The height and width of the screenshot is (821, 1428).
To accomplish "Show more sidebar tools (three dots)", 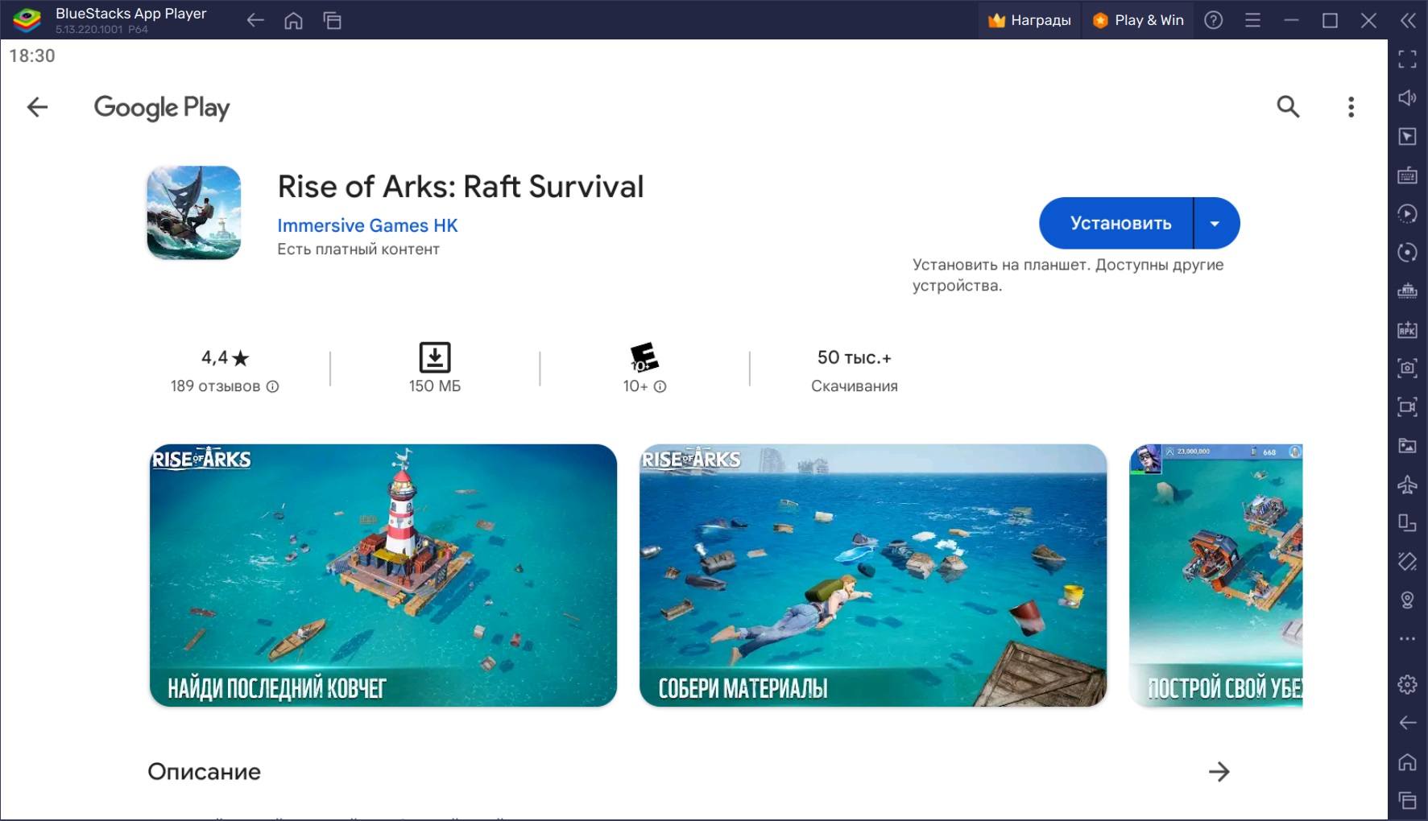I will (1407, 639).
